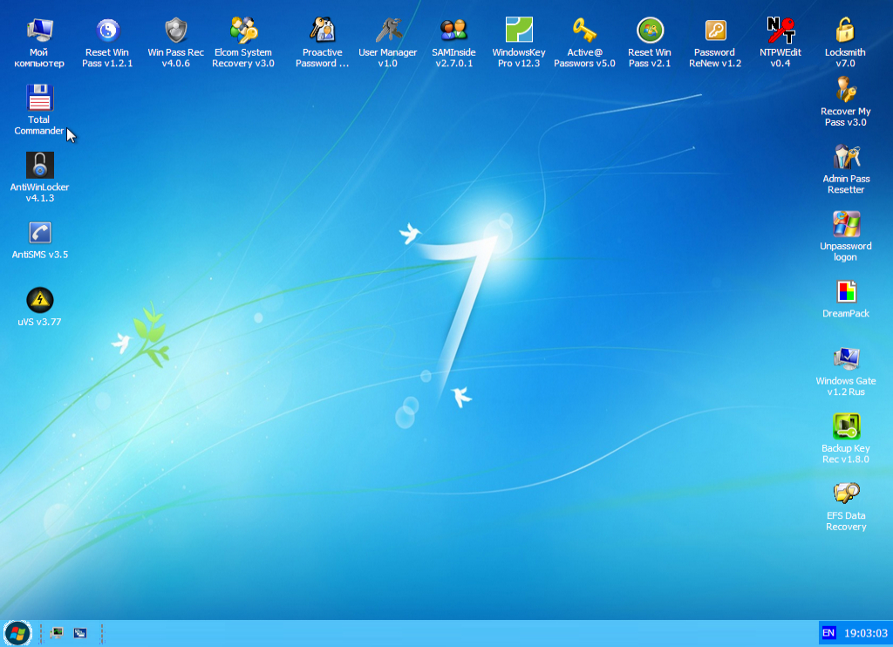Image resolution: width=893 pixels, height=647 pixels.
Task: Click the Admin Pass Resetter icon
Action: point(846,157)
